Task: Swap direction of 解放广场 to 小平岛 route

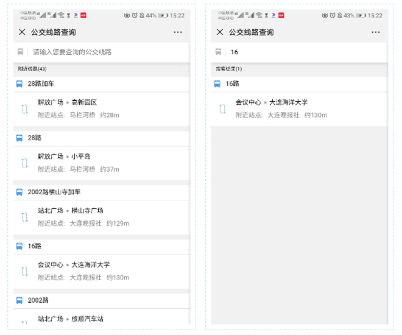Action: [x=24, y=163]
